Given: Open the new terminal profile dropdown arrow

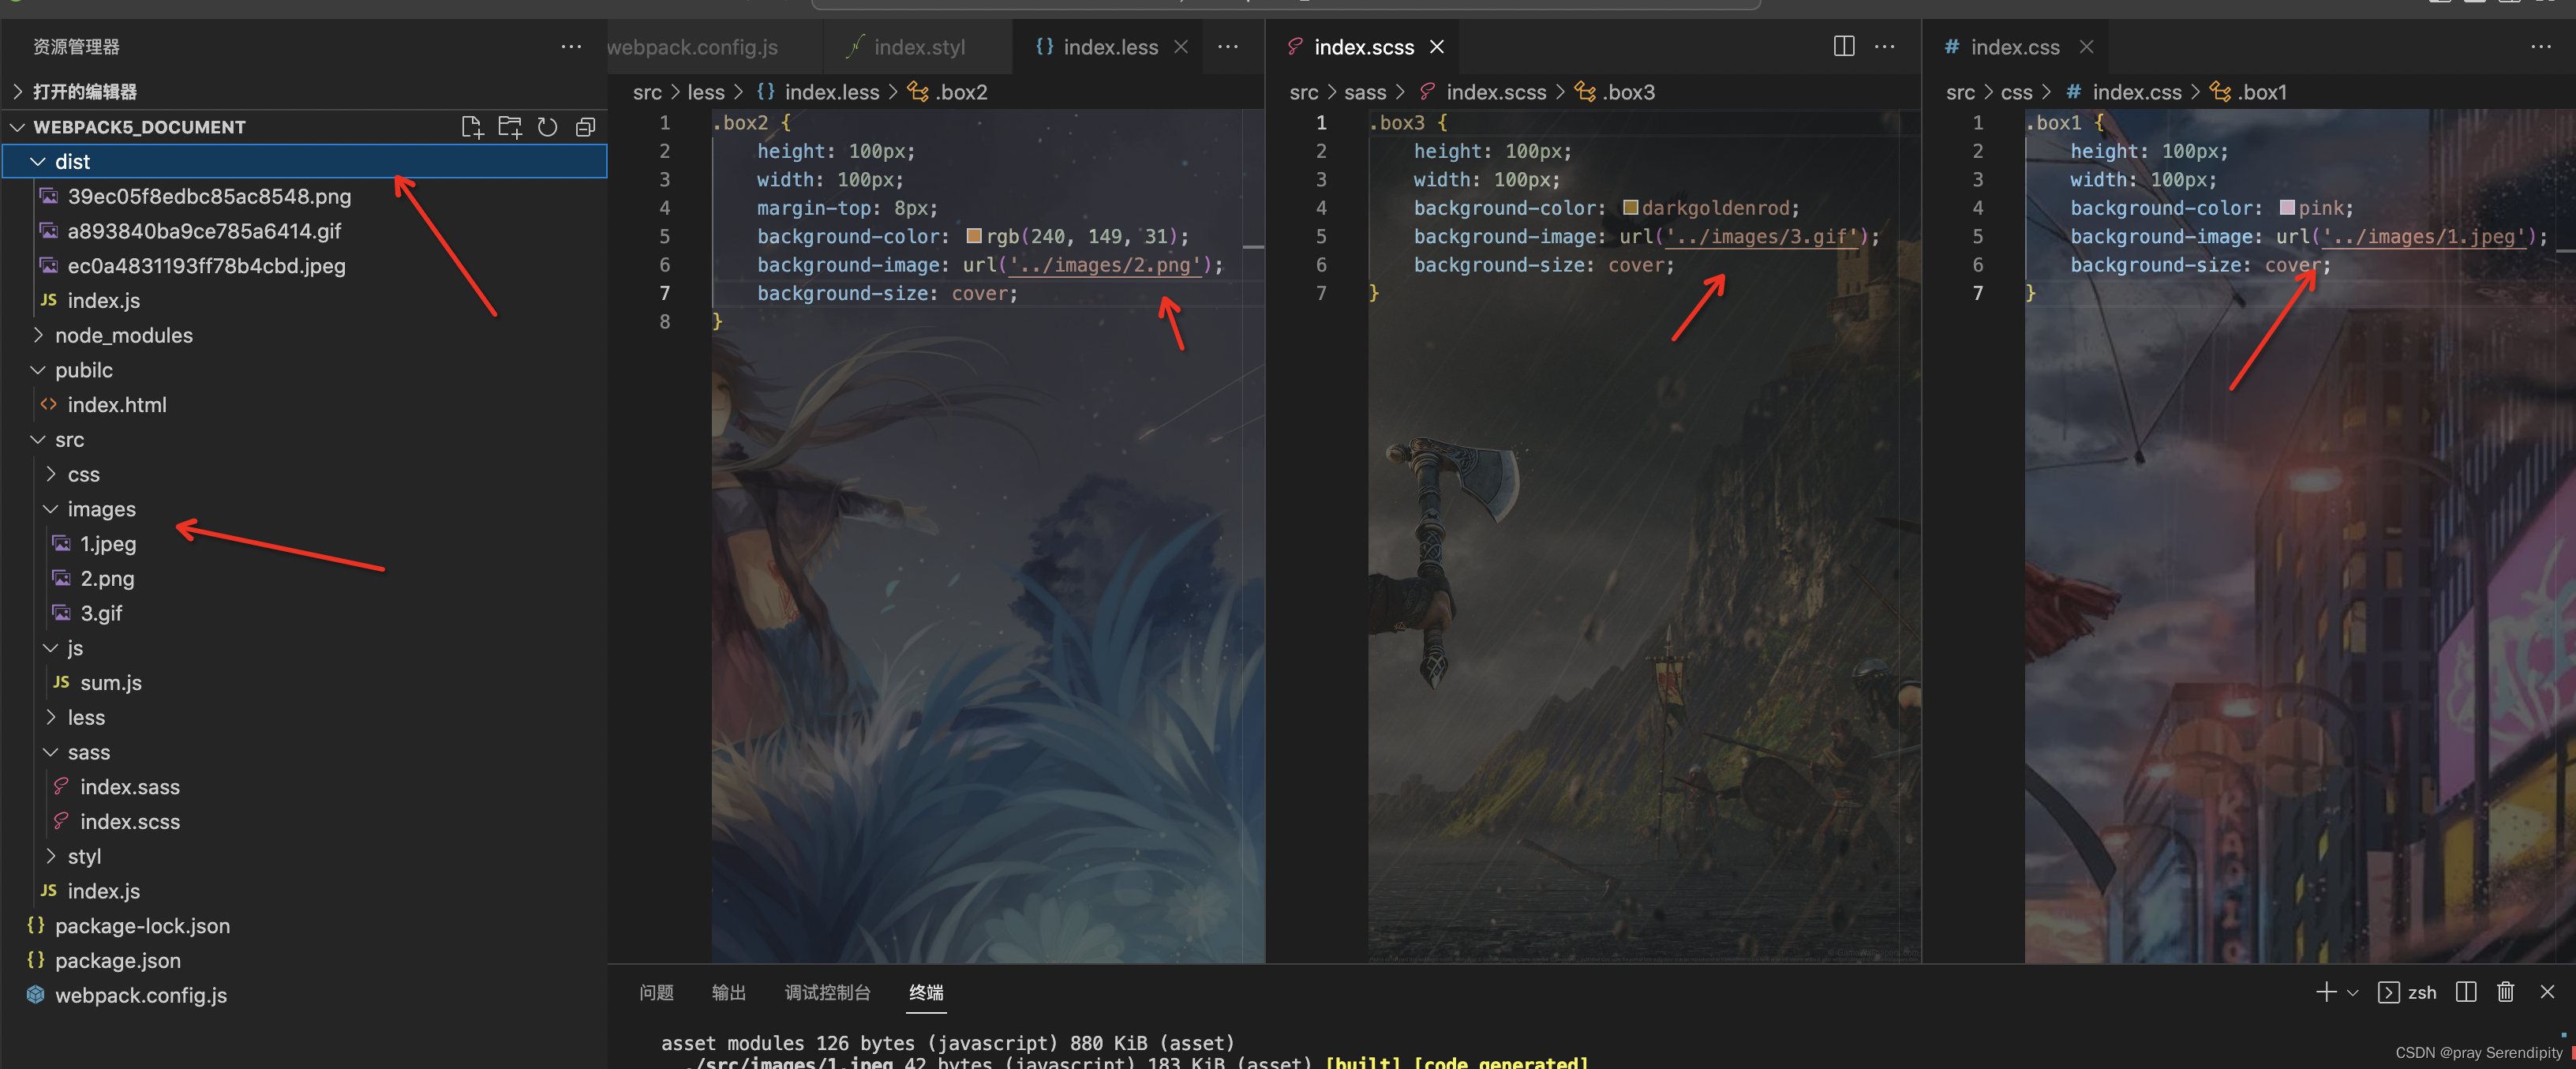Looking at the screenshot, I should pyautogui.click(x=2352, y=993).
